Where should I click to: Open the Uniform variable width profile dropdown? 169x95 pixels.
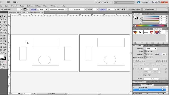click(66, 9)
